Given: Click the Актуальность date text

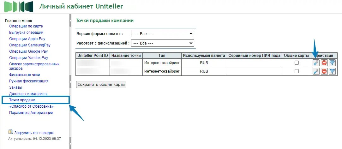Looking at the screenshot, I should click(x=34, y=139).
